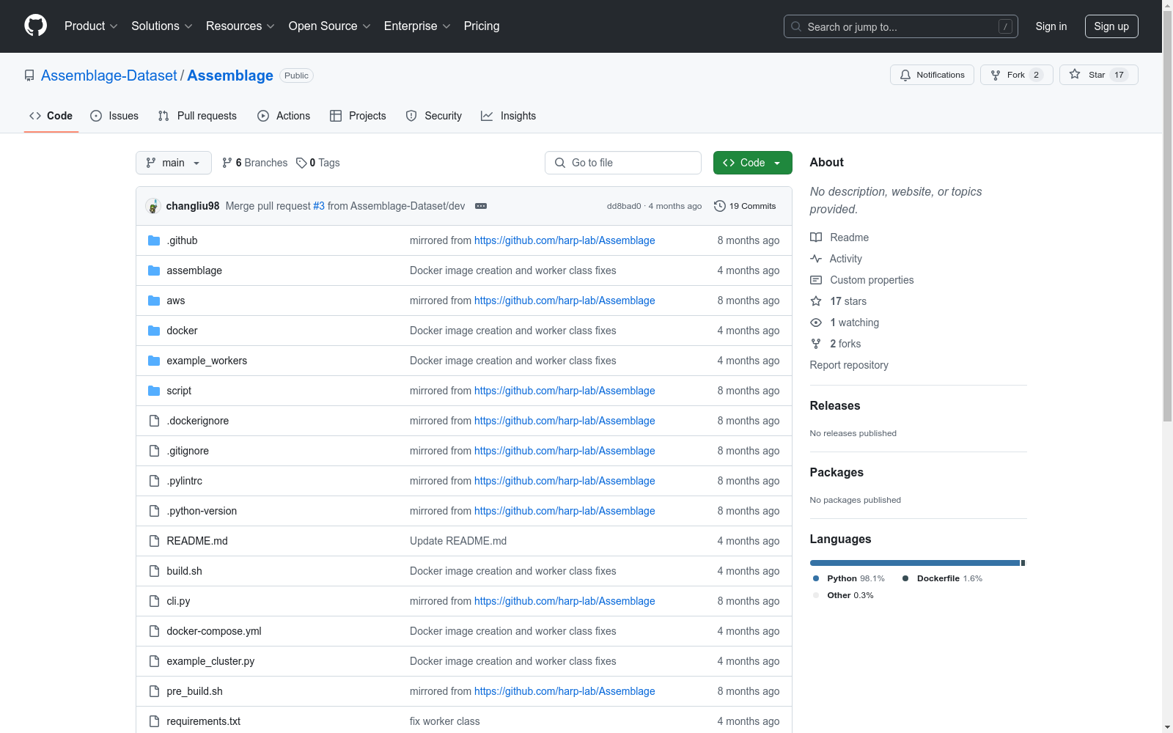The image size is (1173, 733).
Task: Click the GitHub Octocat logo
Action: pyautogui.click(x=35, y=26)
